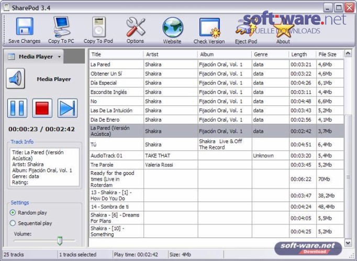357x261 pixels.
Task: Select 'Shakira - [10] - Something' track
Action: click(216, 231)
